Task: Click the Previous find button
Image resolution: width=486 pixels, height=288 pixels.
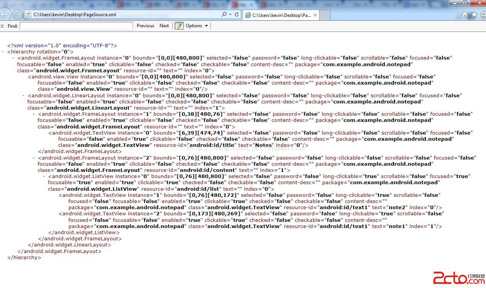Action: [145, 26]
